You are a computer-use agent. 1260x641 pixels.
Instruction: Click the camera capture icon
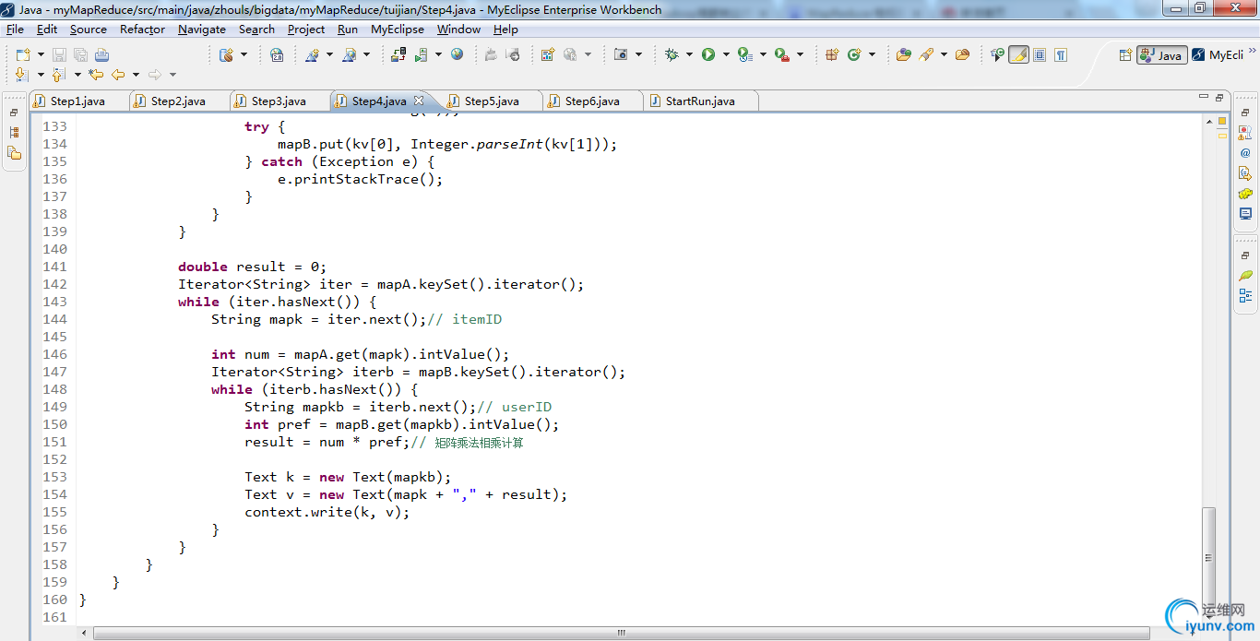pyautogui.click(x=622, y=54)
